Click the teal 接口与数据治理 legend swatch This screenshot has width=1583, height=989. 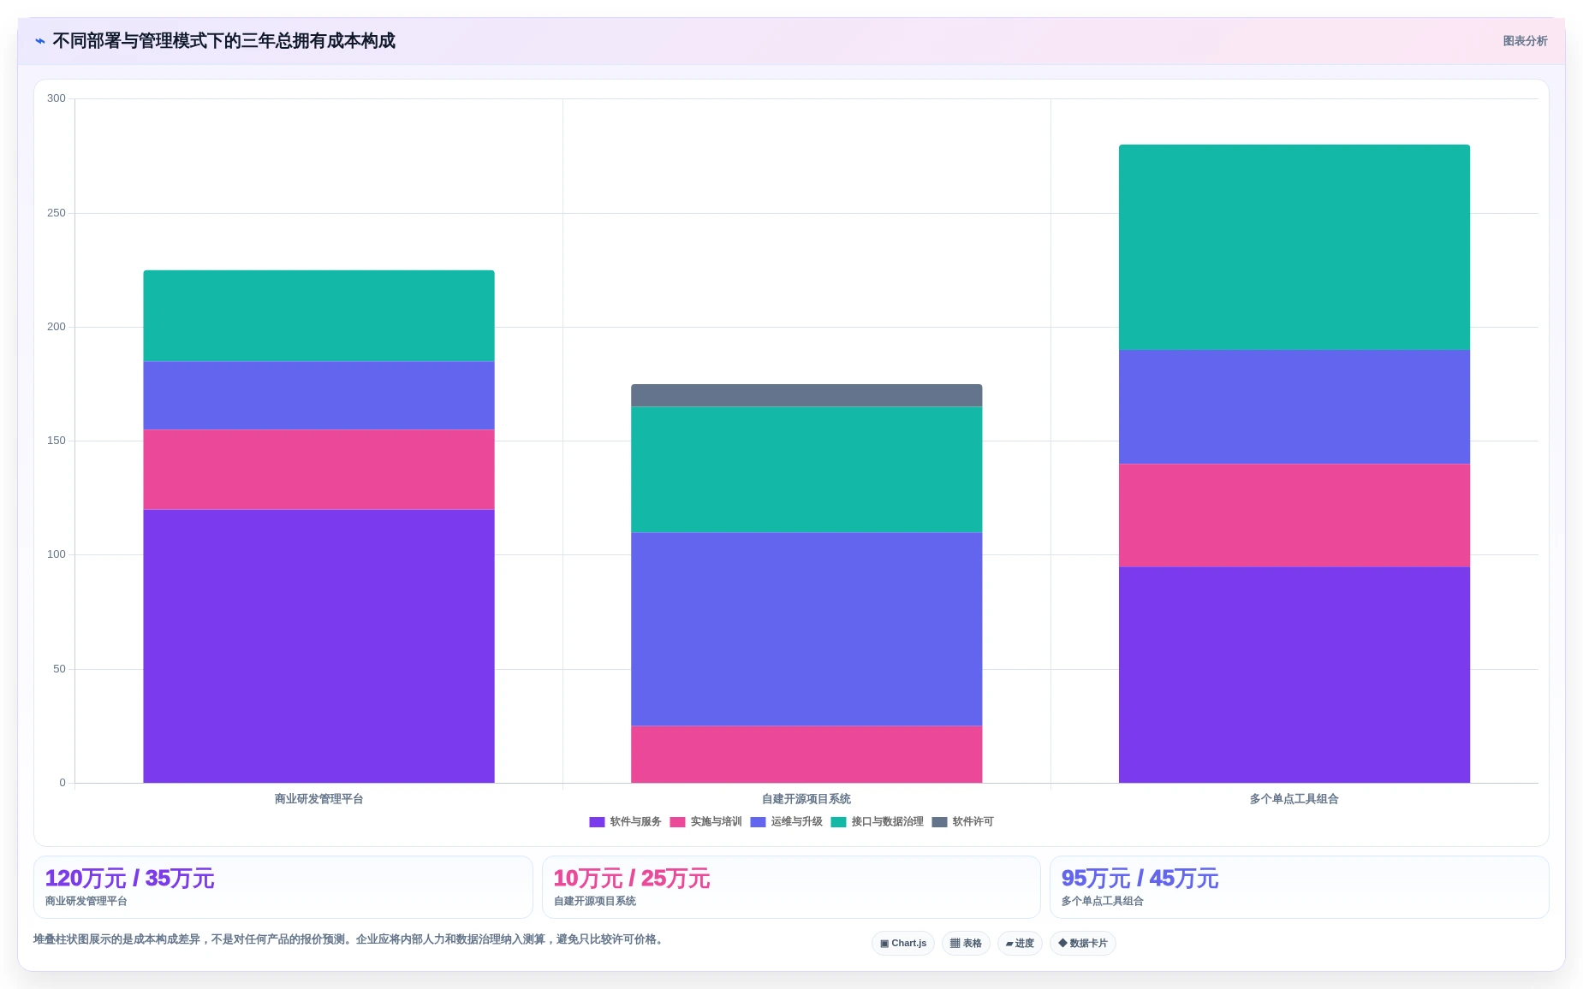pyautogui.click(x=838, y=822)
